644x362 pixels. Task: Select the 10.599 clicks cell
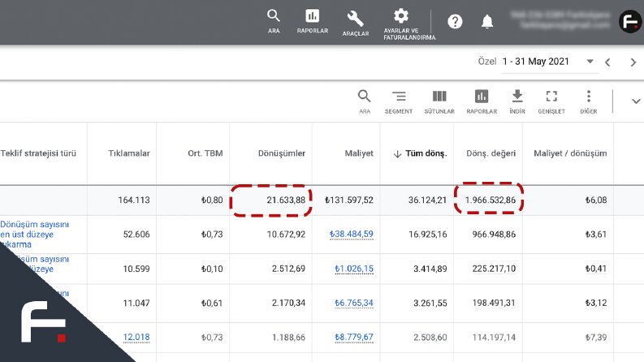[136, 269]
